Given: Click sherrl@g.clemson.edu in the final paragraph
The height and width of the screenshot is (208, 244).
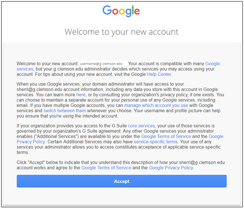Looking at the screenshot, I should 202,162.
